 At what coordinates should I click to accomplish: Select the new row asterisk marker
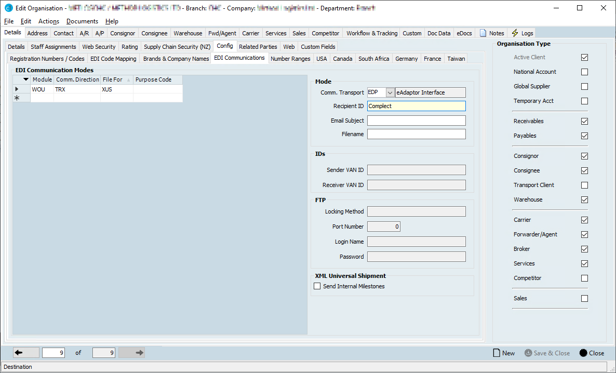point(17,98)
